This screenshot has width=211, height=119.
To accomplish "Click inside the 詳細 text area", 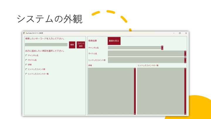I will (111, 91).
